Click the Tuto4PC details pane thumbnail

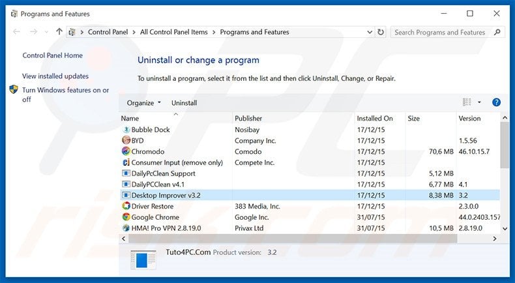pos(143,260)
